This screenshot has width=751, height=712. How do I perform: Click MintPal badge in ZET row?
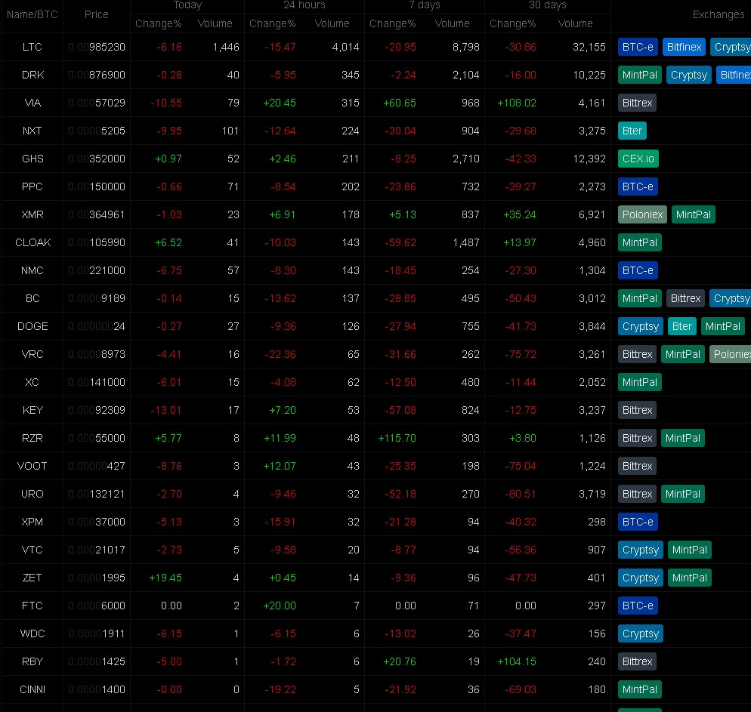pyautogui.click(x=689, y=578)
